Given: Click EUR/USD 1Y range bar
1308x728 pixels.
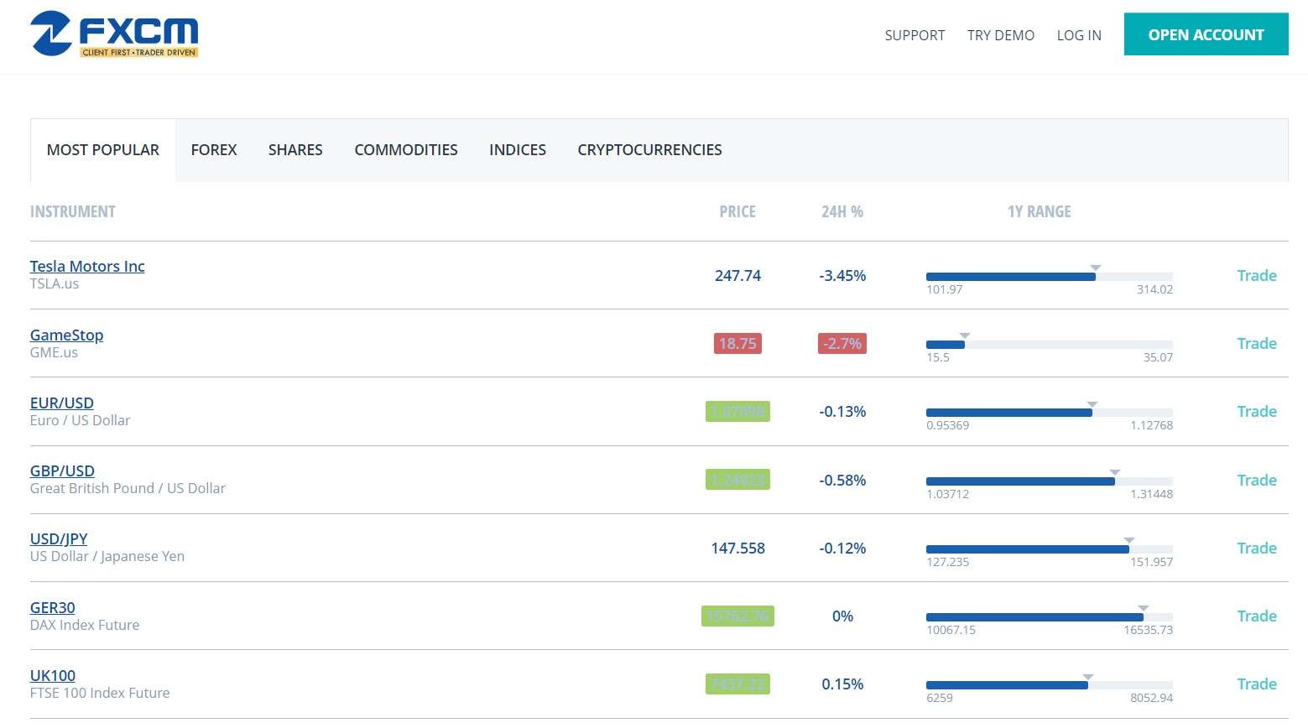Looking at the screenshot, I should click(1050, 413).
